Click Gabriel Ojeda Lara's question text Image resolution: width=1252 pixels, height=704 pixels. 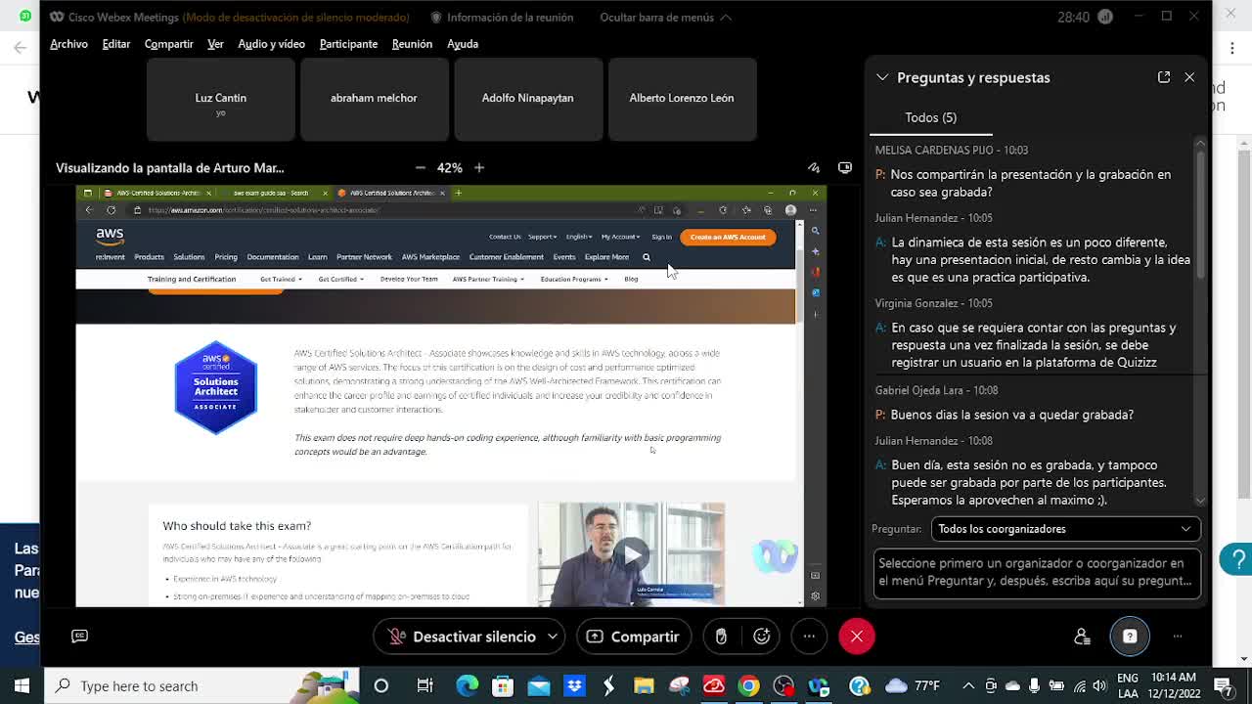(x=1011, y=415)
